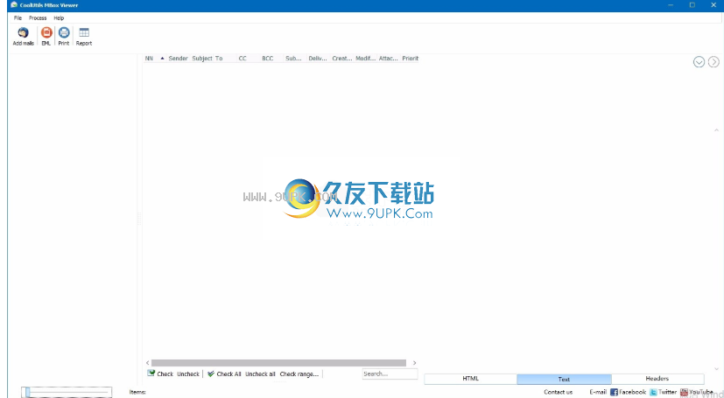Open the Contact us link

(558, 392)
